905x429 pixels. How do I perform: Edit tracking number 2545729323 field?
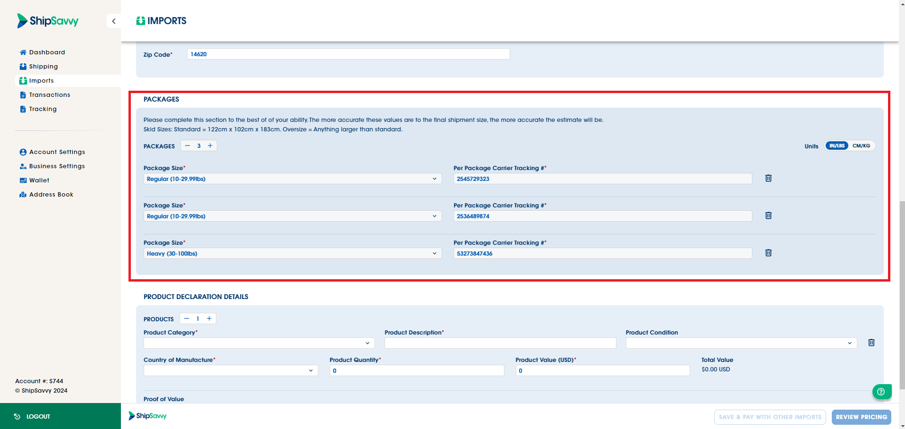[603, 179]
